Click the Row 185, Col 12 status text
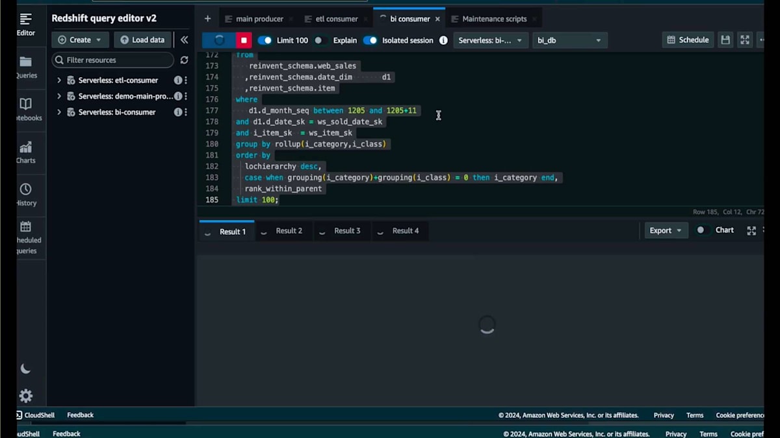The height and width of the screenshot is (438, 780). pos(728,212)
